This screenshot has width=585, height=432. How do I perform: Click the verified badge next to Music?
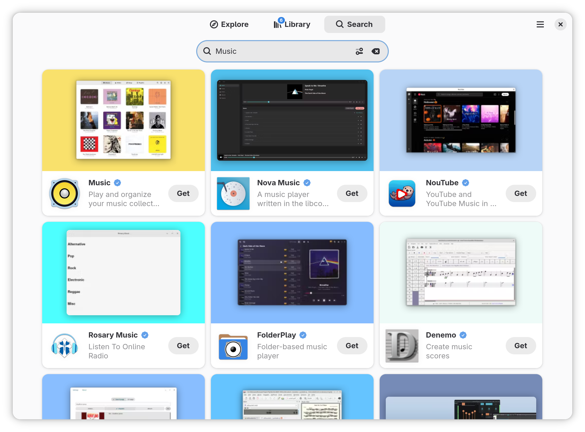[x=117, y=183]
